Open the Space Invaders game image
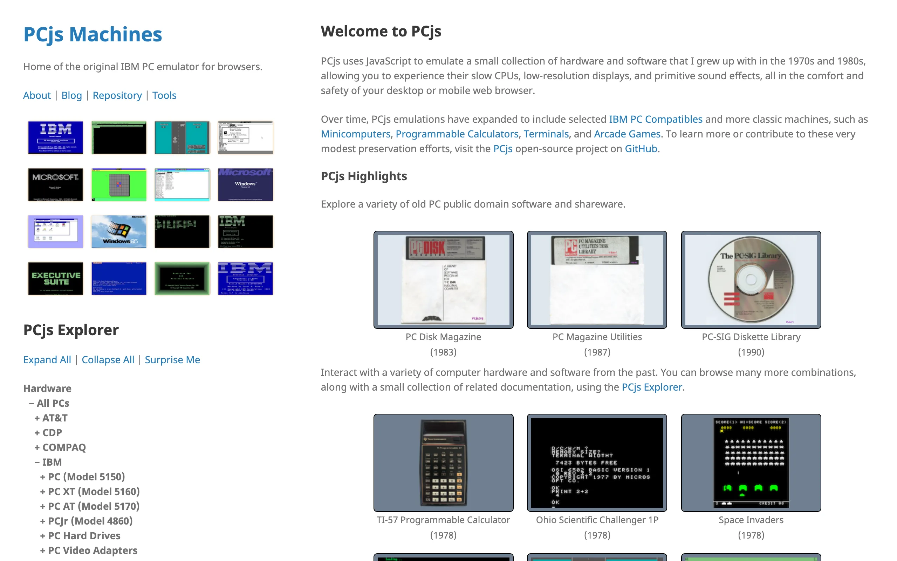 point(751,463)
